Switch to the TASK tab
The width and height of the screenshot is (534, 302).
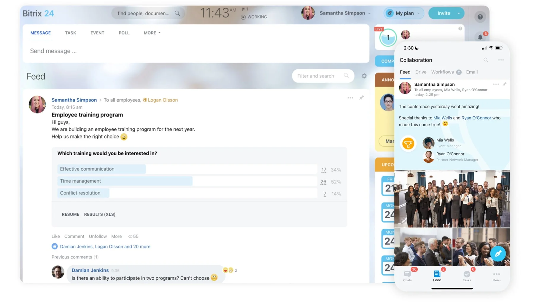tap(71, 33)
